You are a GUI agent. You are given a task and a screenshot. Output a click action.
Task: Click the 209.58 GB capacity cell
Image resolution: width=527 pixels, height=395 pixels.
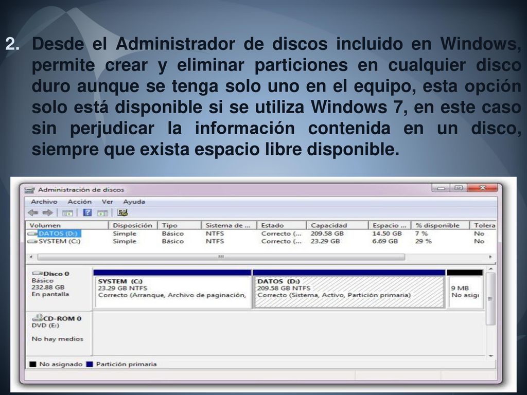pyautogui.click(x=327, y=234)
